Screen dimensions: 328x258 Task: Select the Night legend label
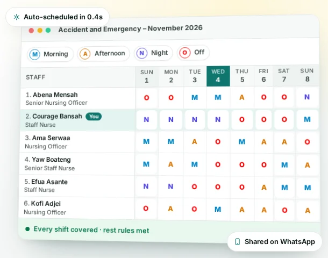click(159, 53)
